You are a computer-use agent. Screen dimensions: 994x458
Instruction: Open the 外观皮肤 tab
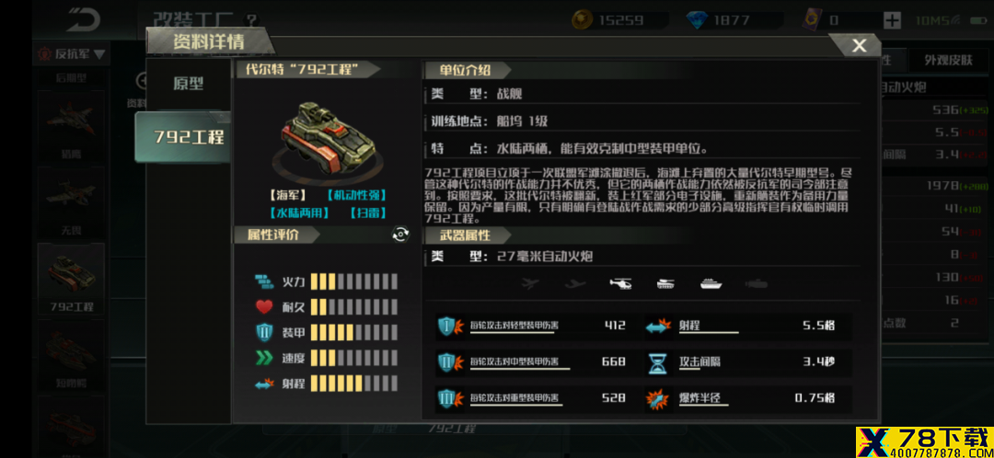pyautogui.click(x=948, y=60)
